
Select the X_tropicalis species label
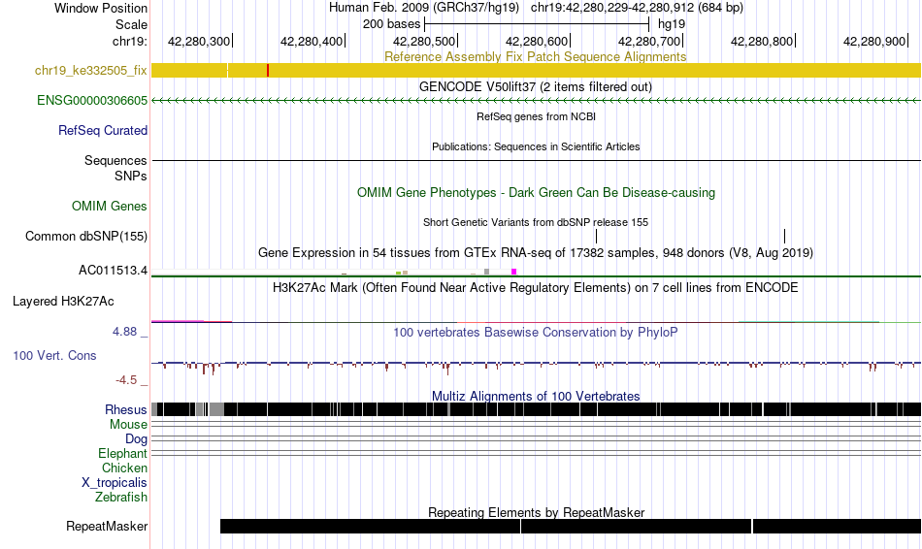[115, 483]
